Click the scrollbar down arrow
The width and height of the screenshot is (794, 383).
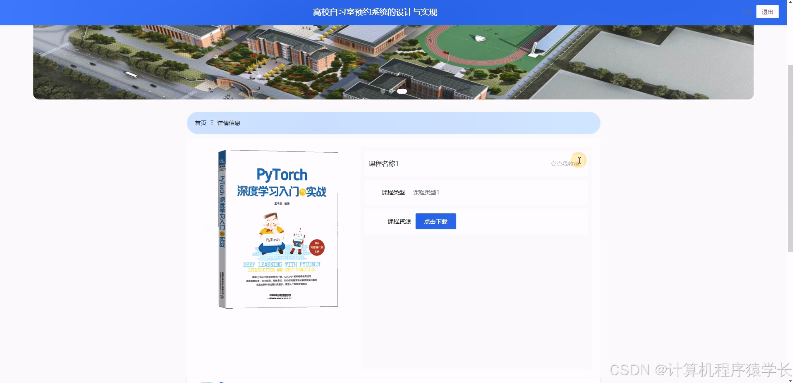coord(790,380)
